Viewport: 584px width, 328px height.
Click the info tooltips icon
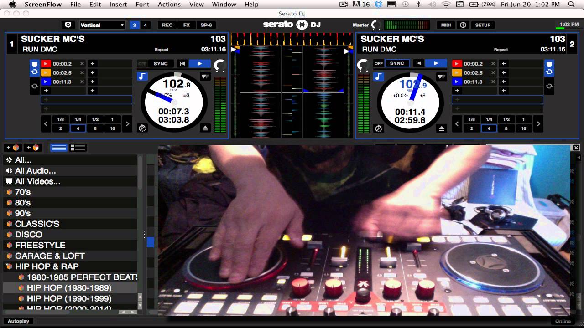(463, 25)
